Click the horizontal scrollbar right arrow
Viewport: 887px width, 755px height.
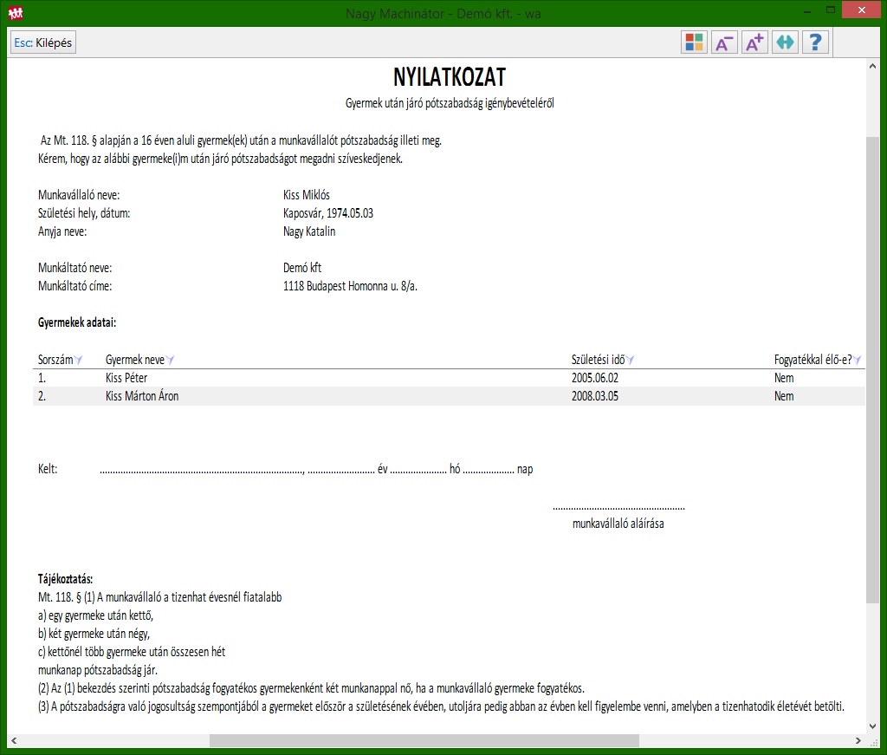(x=858, y=740)
